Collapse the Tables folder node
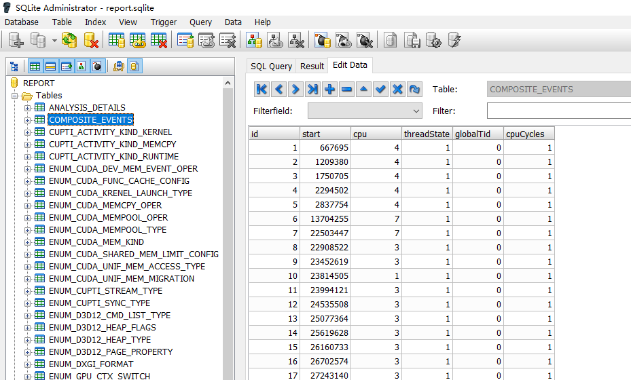631x380 pixels. coord(16,96)
